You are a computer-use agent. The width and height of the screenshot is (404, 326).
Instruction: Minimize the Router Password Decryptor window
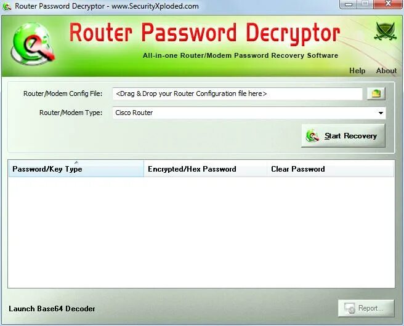(x=349, y=4)
